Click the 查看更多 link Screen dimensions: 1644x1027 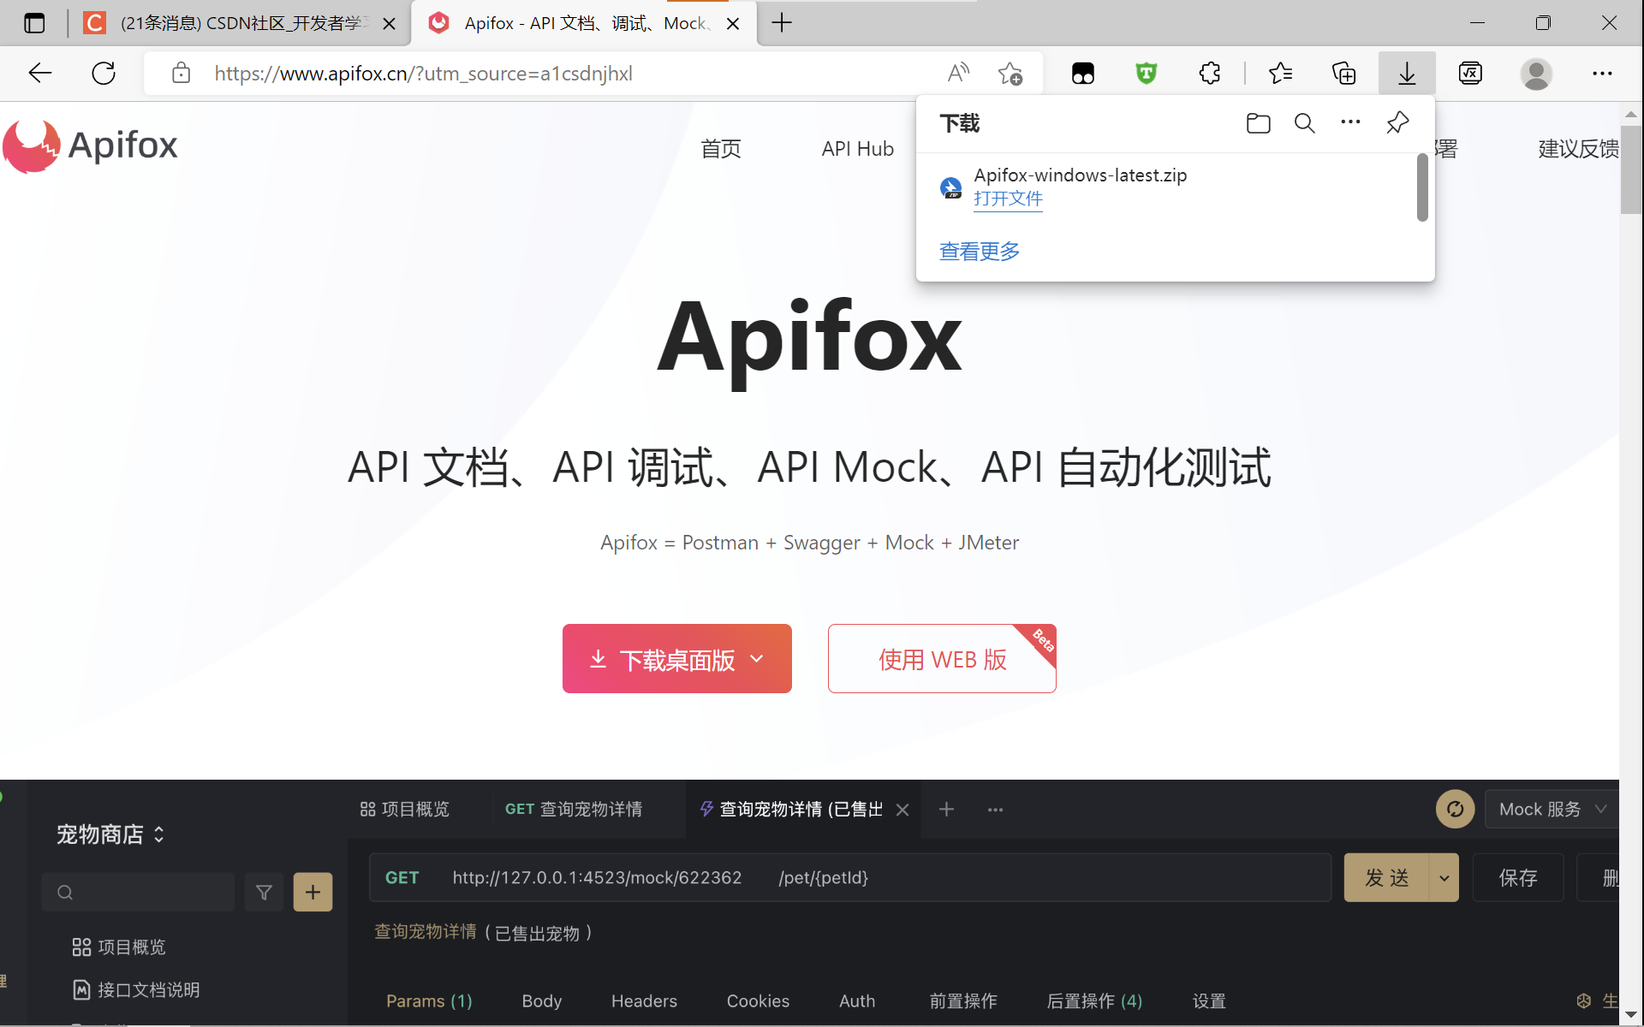tap(980, 252)
